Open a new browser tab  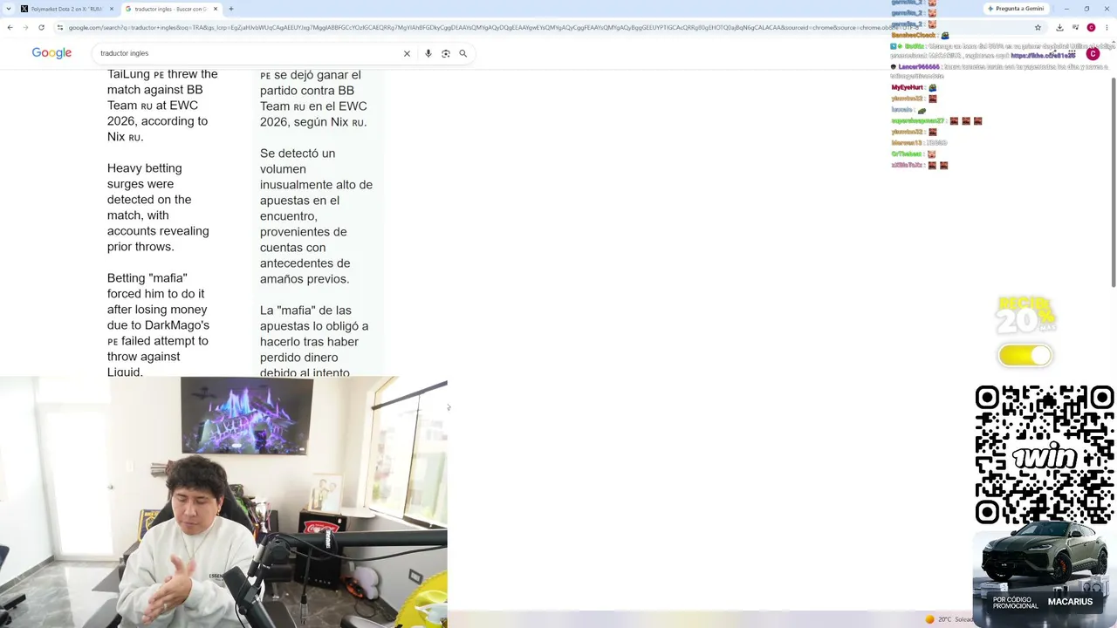click(x=231, y=9)
